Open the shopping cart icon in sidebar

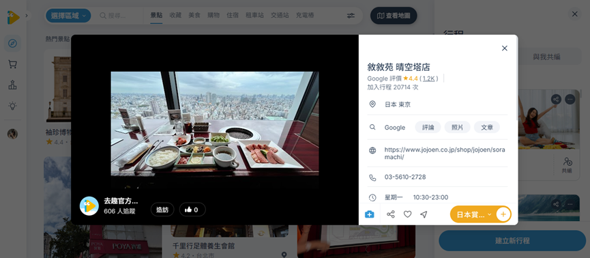click(12, 64)
